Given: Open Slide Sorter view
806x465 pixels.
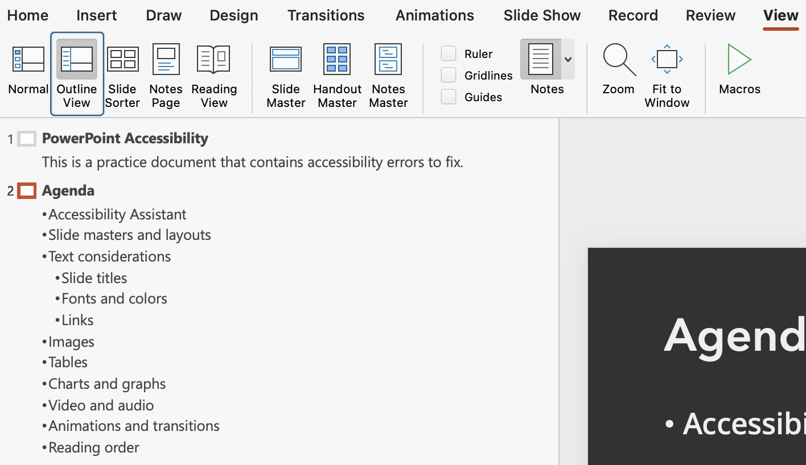Looking at the screenshot, I should tap(122, 77).
